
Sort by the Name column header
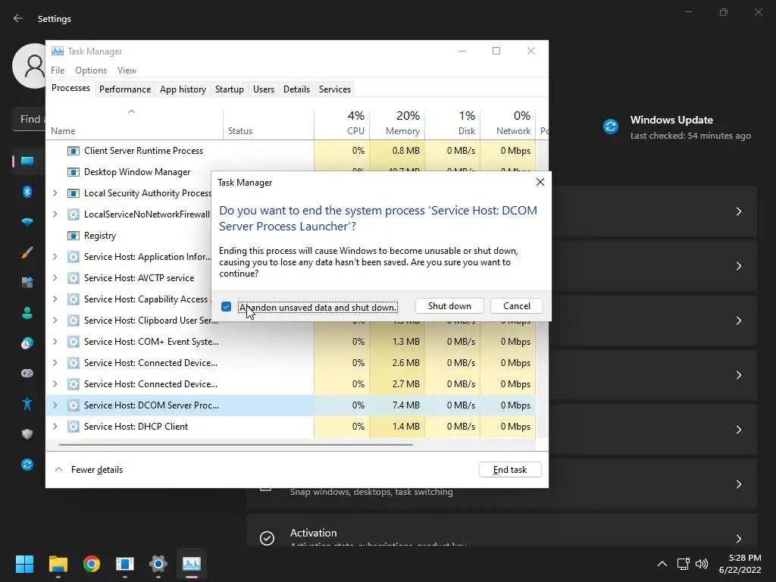coord(134,123)
